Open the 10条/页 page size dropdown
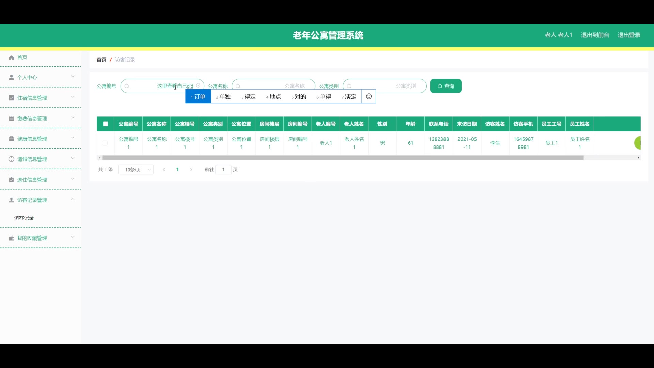 tap(136, 170)
